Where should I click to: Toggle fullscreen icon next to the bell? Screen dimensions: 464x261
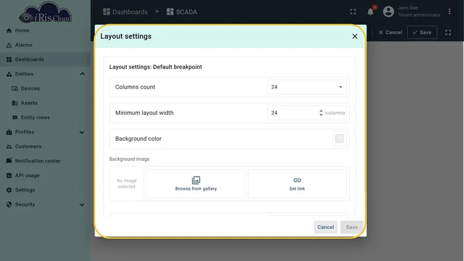(353, 12)
